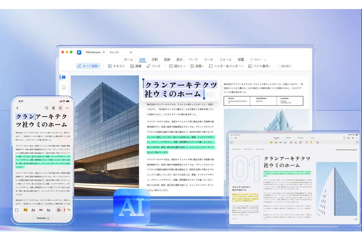
Task: Switch to the PDFelement document tab
Action: tap(93, 53)
